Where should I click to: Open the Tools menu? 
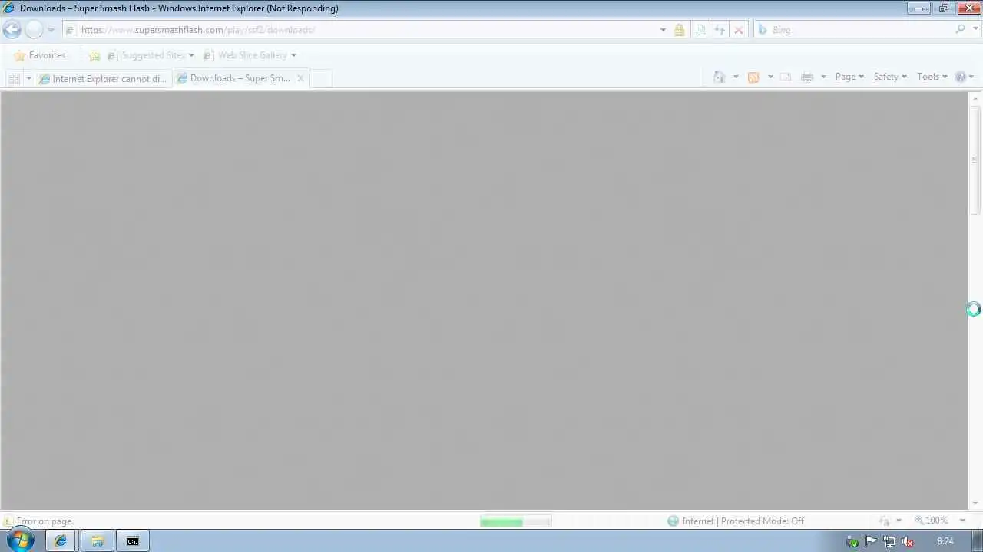point(932,77)
